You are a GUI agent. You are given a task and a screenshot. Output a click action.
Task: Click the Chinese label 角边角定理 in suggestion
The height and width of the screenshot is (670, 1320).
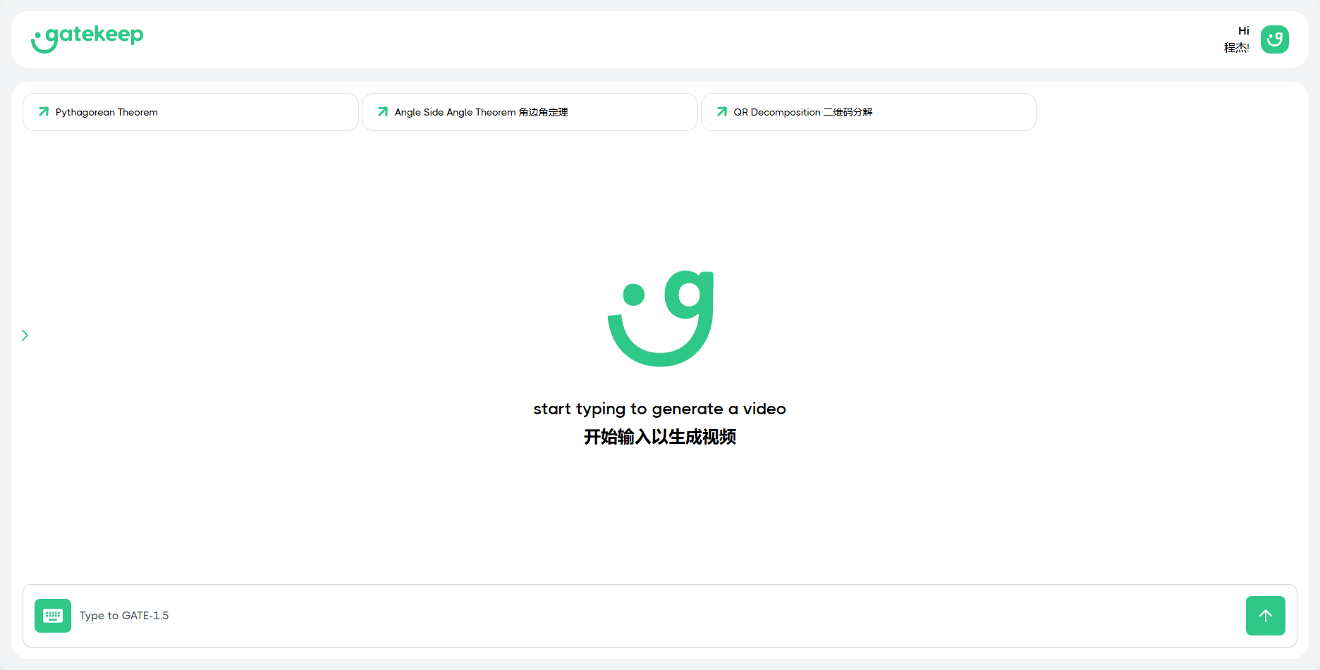click(x=543, y=112)
